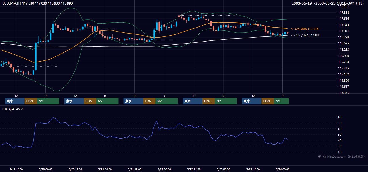
Task: Select the 5/24 00:00 time axis label
Action: [x=282, y=169]
